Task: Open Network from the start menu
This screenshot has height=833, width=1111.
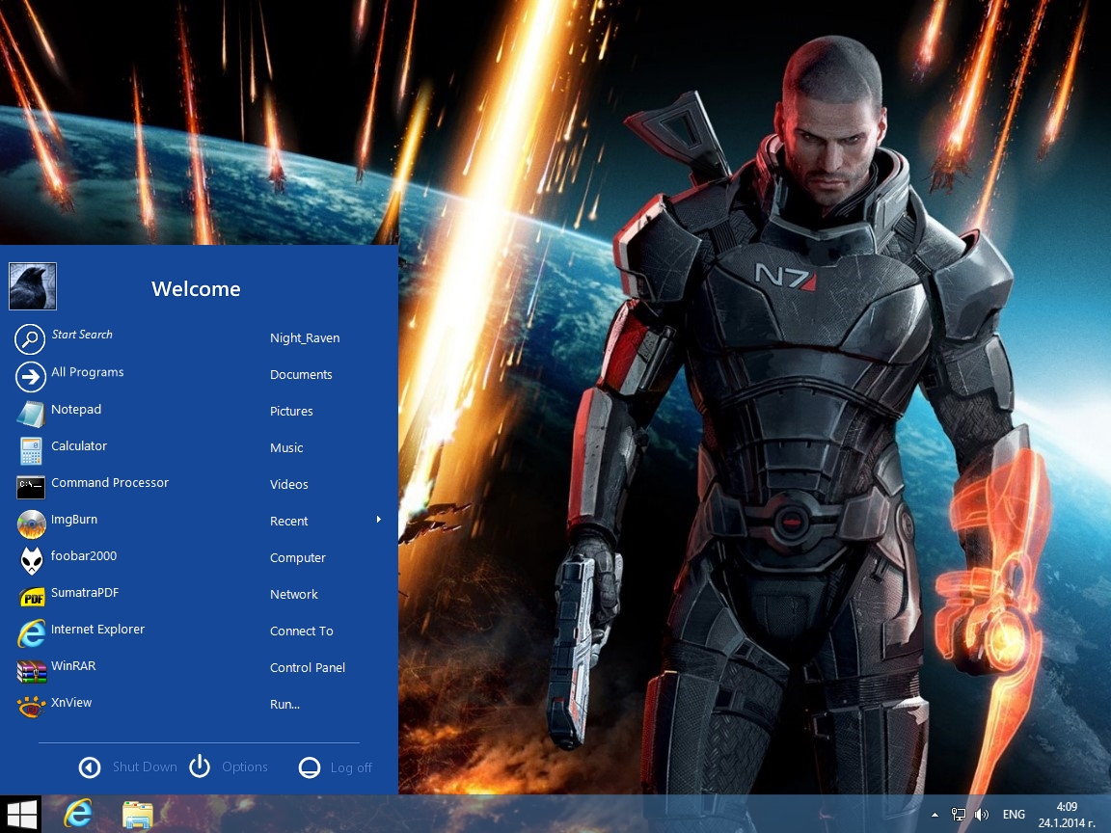Action: coord(293,594)
